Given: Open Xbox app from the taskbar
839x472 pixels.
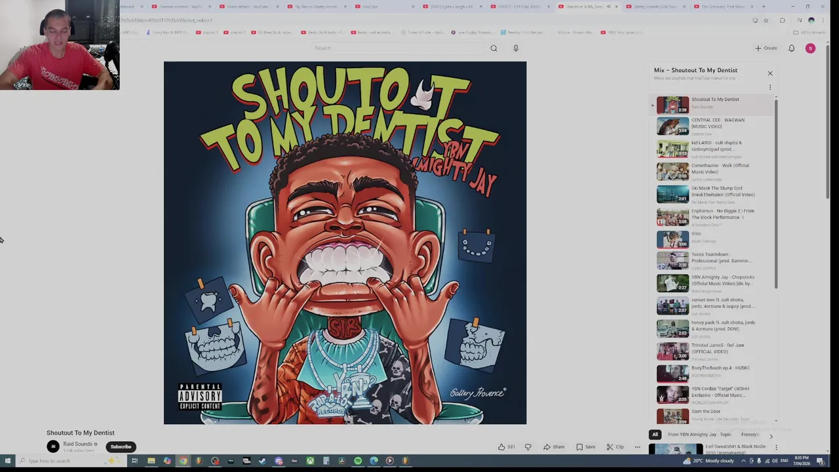Looking at the screenshot, I should click(310, 461).
